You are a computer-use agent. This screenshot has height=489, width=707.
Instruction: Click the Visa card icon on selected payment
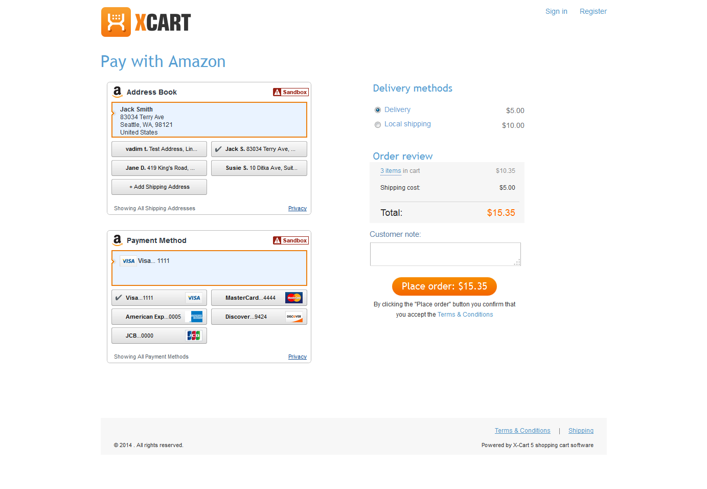coord(128,261)
